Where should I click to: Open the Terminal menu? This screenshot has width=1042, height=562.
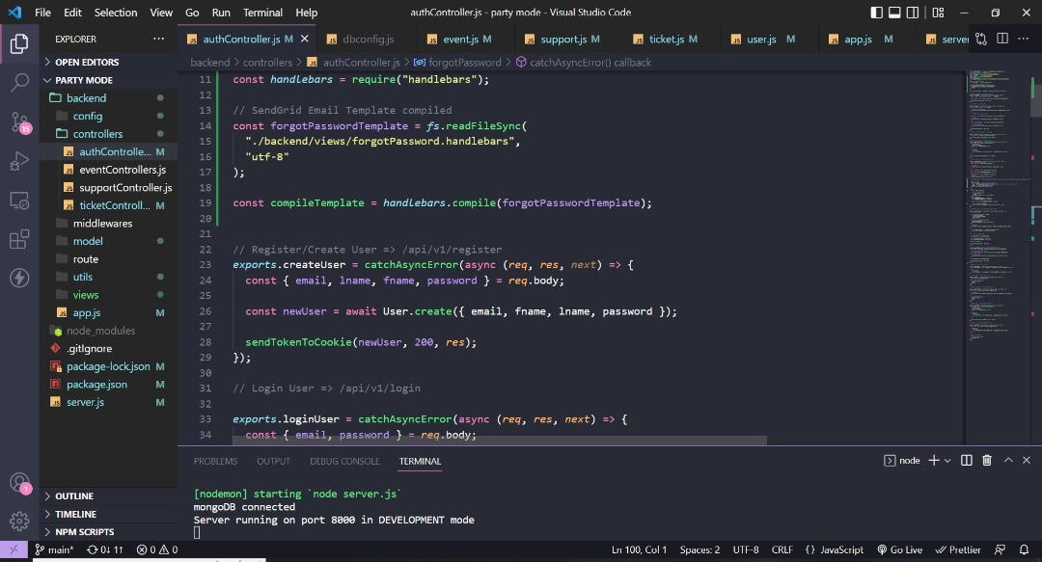(262, 13)
